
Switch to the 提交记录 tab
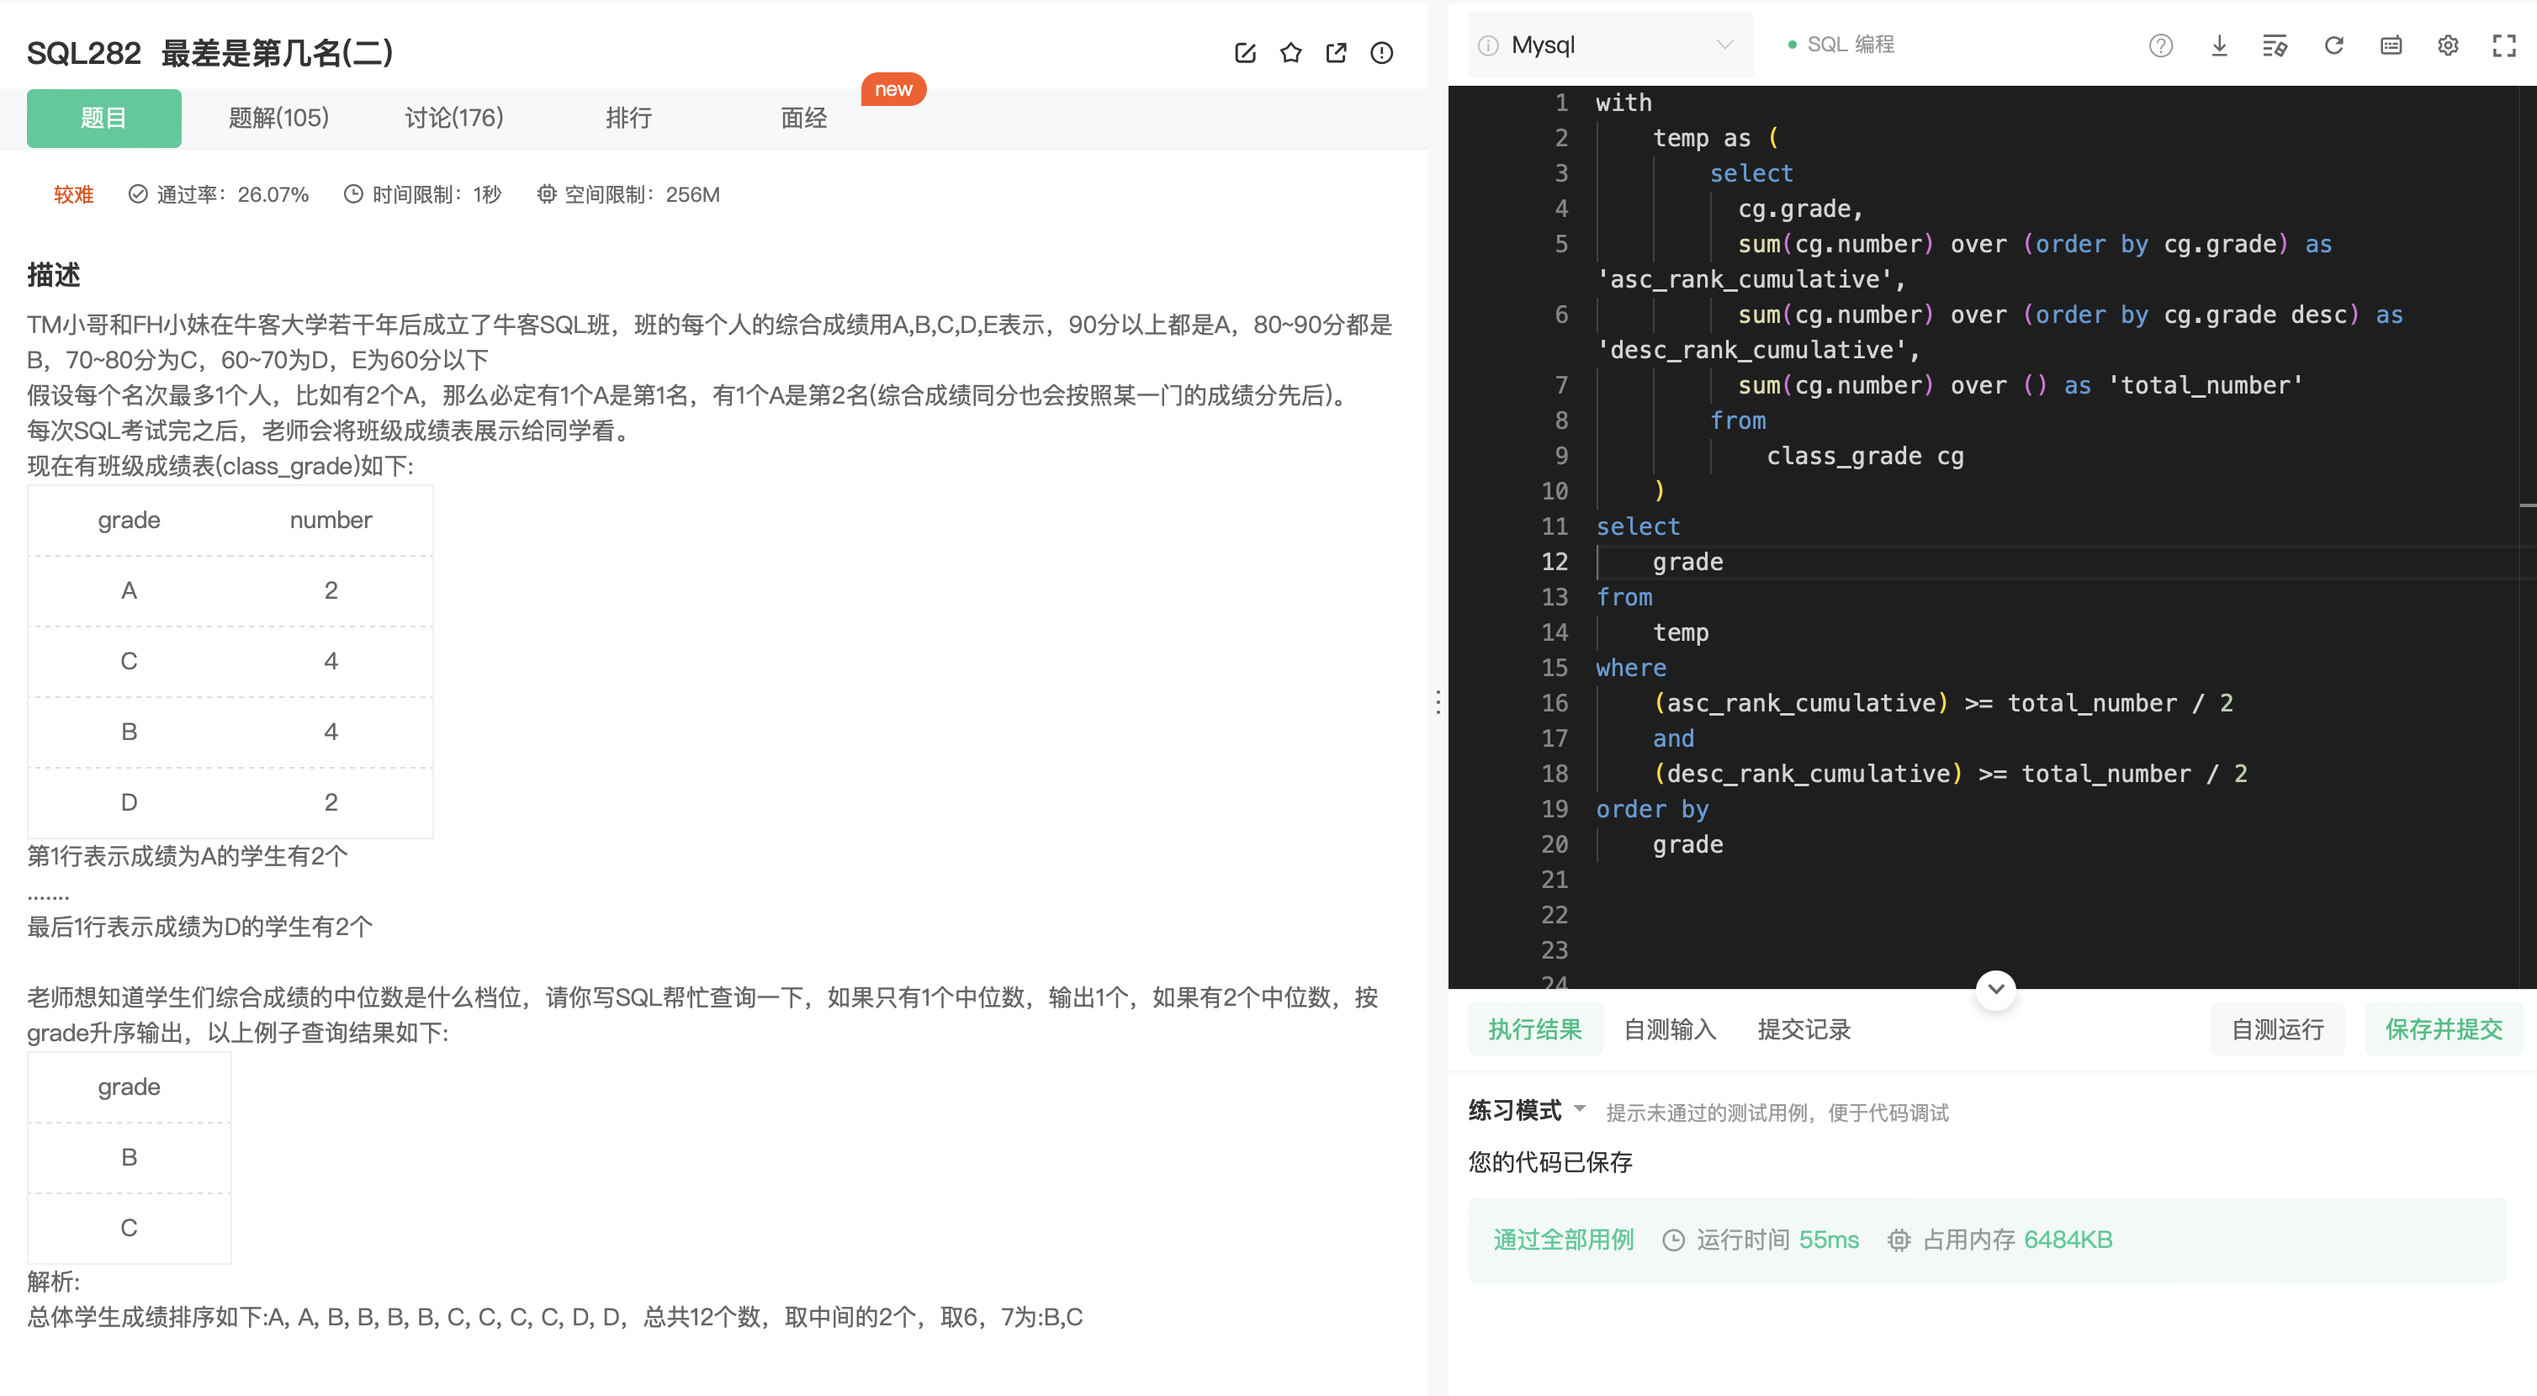1803,1030
